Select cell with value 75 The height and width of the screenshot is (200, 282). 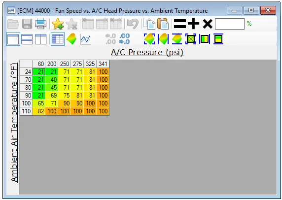65,95
